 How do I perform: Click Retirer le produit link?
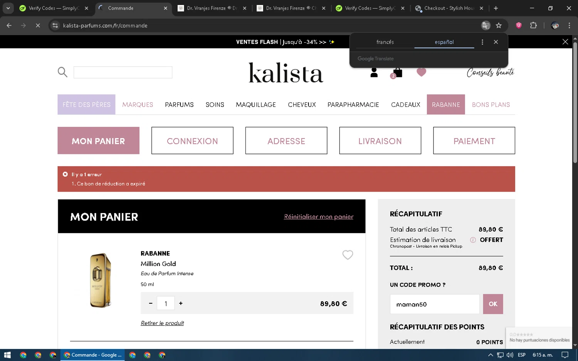coord(162,323)
